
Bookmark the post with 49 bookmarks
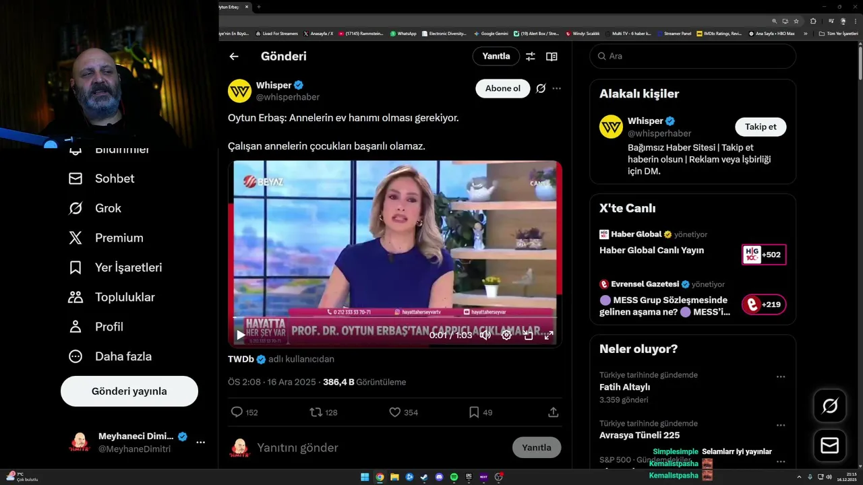pos(480,412)
